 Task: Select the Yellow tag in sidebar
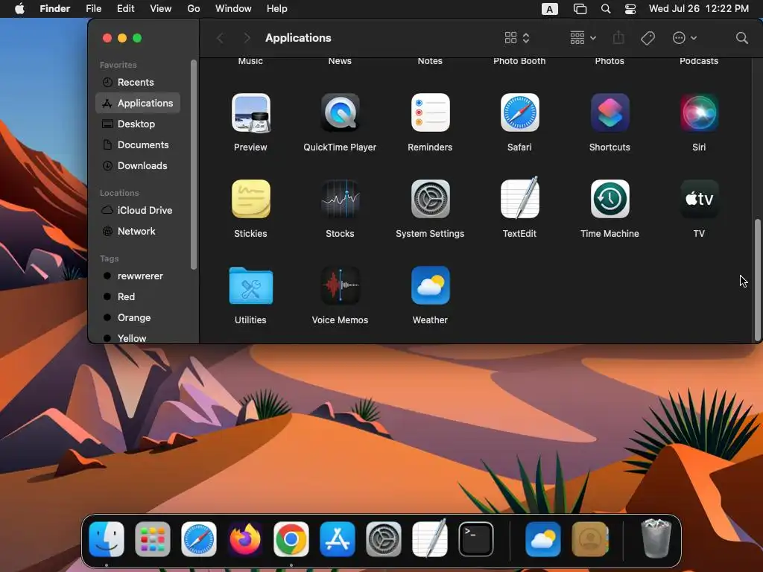tap(138, 337)
